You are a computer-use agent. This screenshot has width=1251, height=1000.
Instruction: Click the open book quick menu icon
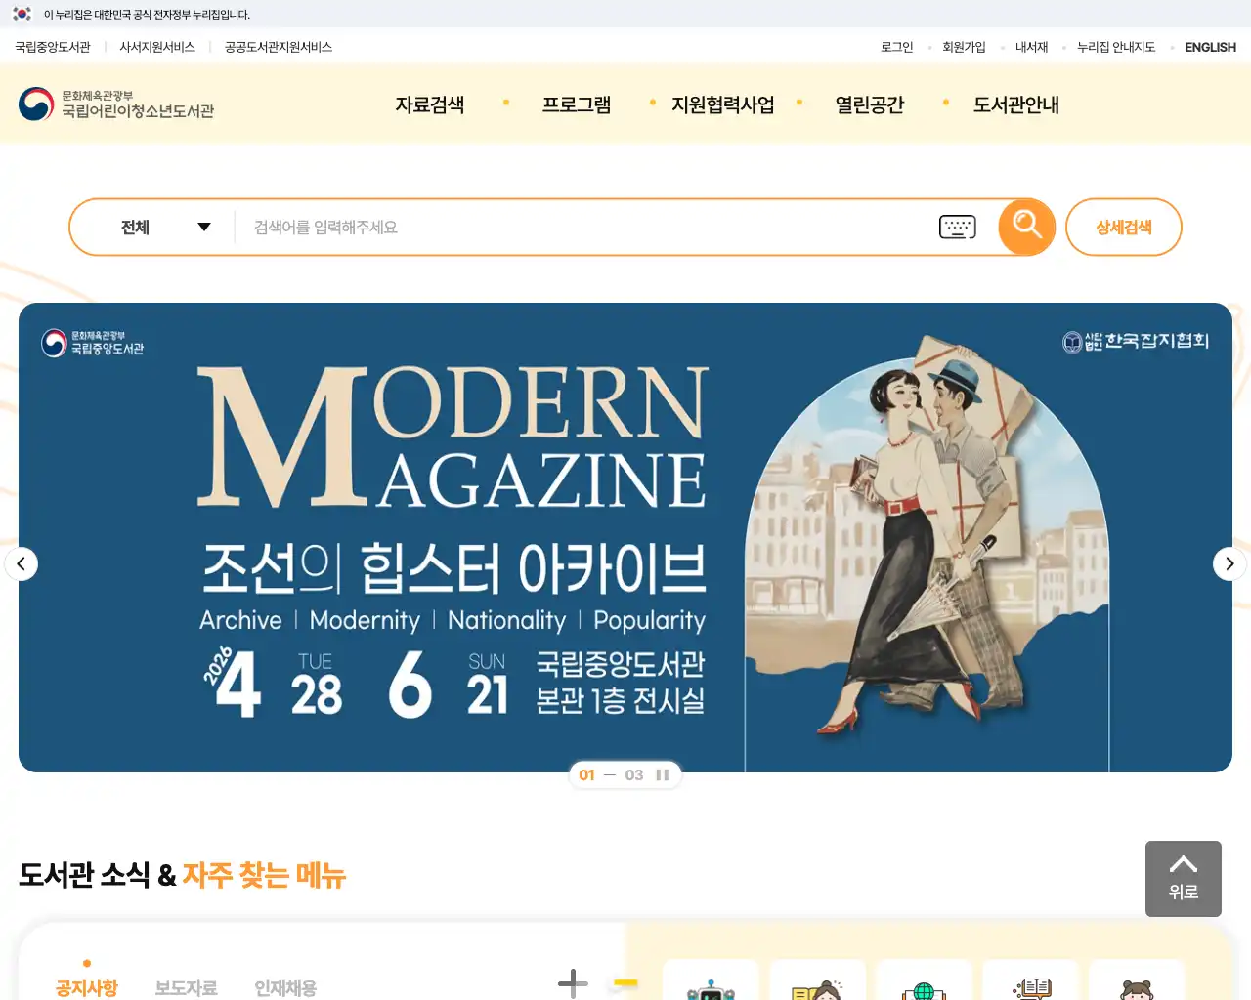click(1030, 981)
